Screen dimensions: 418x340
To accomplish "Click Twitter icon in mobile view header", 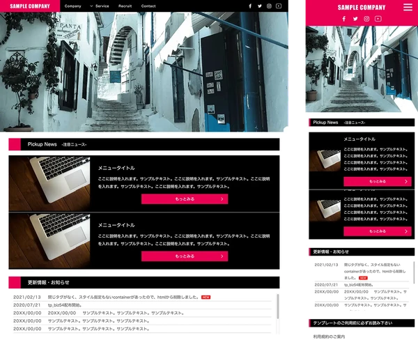I will pyautogui.click(x=355, y=19).
